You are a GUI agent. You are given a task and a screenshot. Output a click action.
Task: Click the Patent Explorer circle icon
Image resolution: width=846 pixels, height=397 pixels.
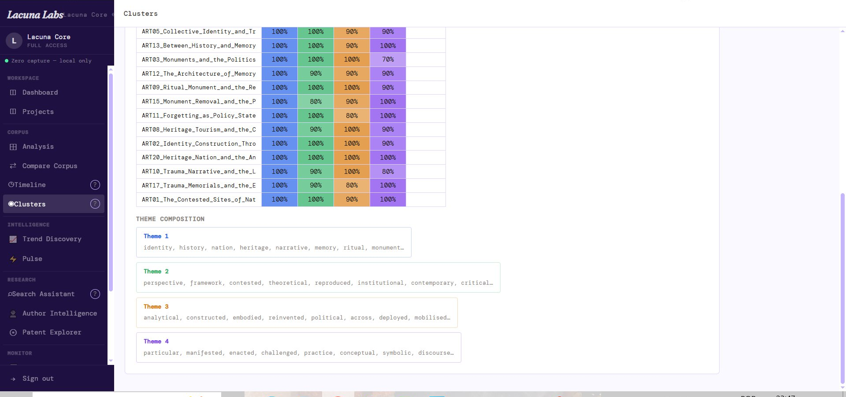tap(13, 332)
